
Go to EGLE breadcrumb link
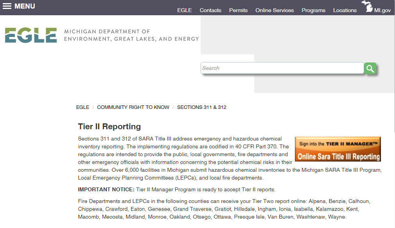pyautogui.click(x=83, y=107)
